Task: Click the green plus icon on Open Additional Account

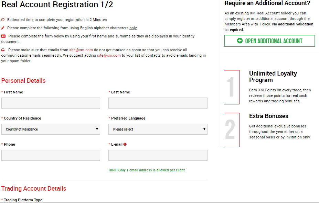Action: (240, 41)
